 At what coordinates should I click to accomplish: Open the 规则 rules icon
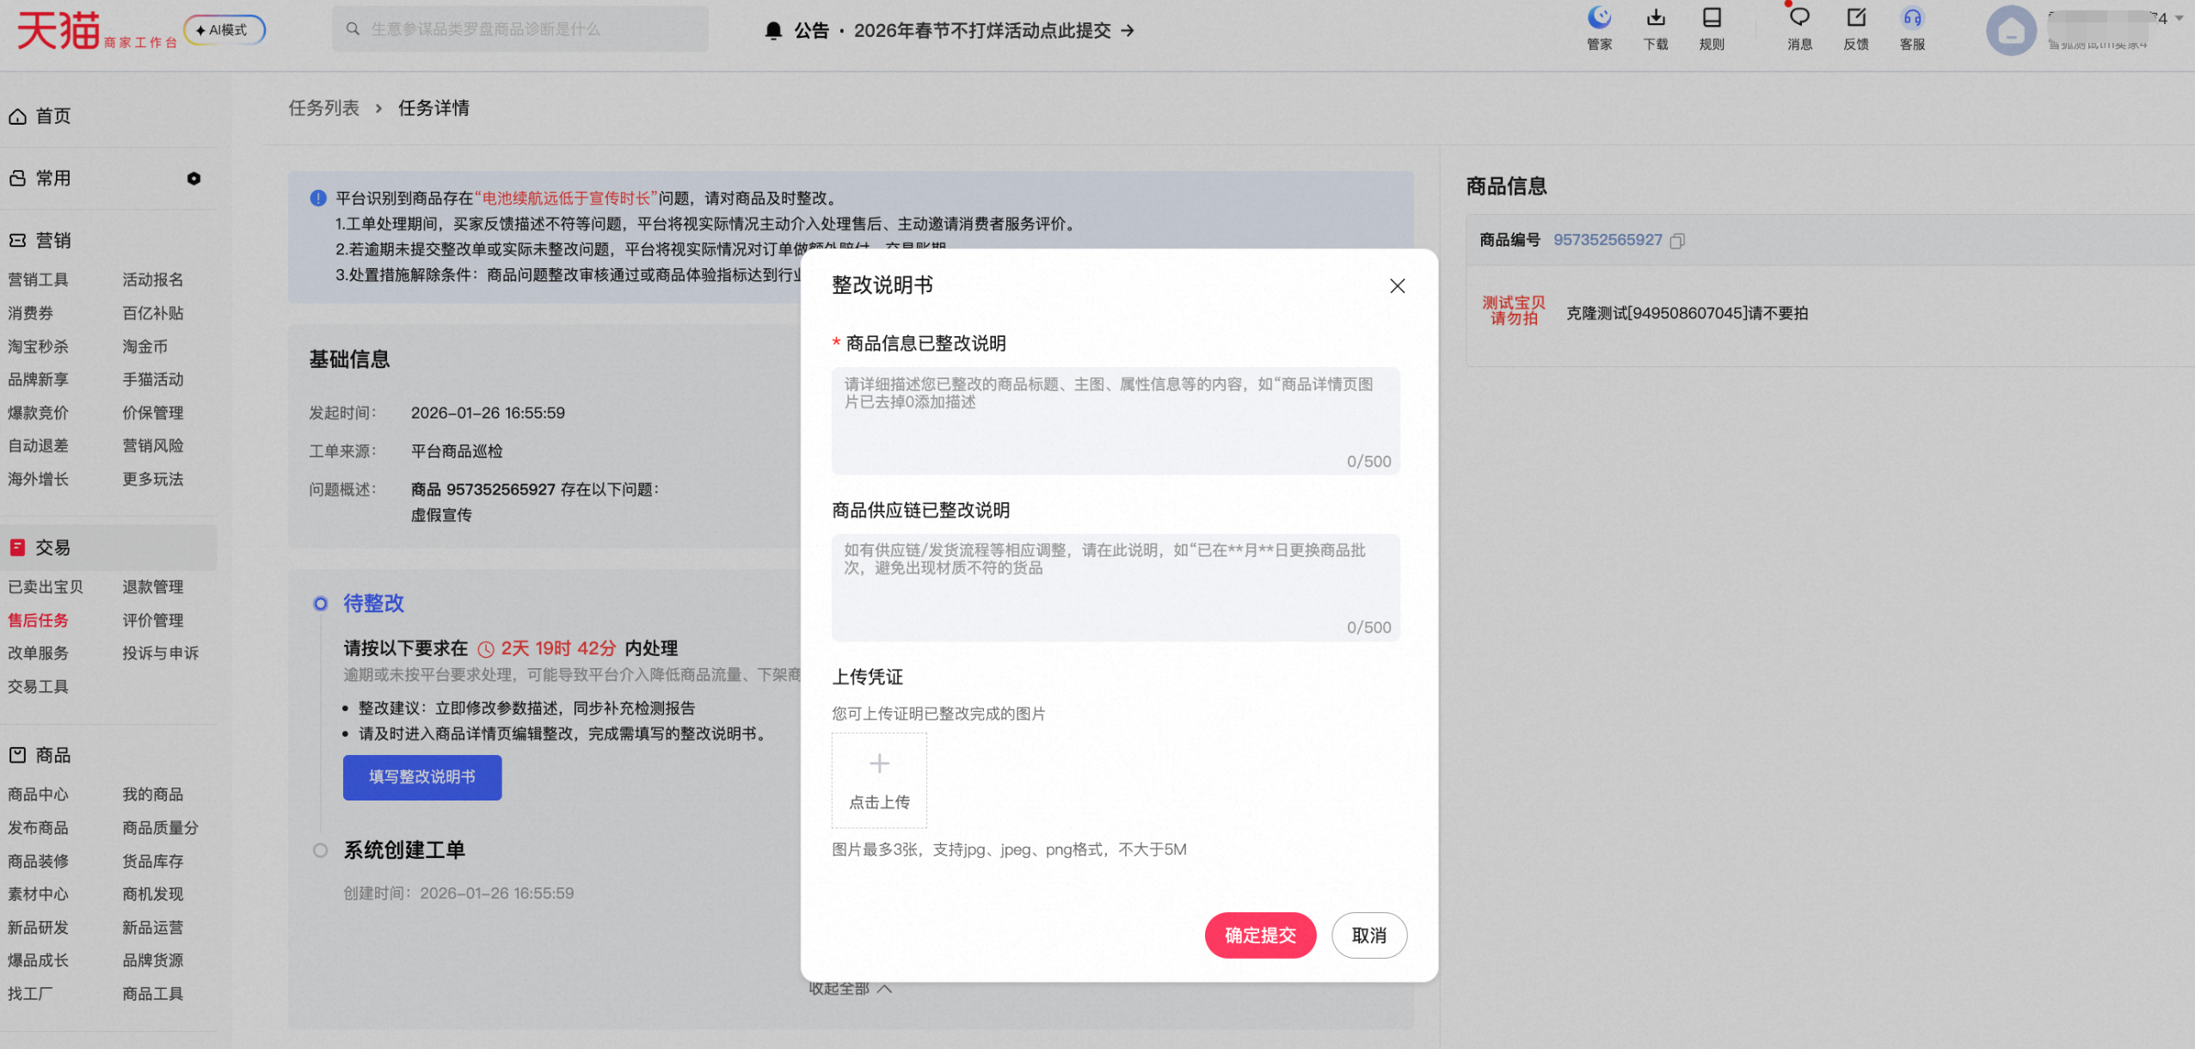[x=1712, y=18]
